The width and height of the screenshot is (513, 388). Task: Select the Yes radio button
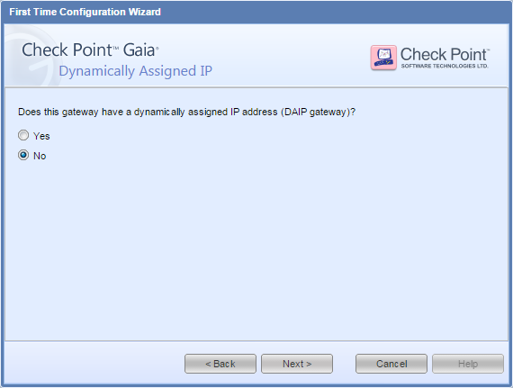pos(23,135)
